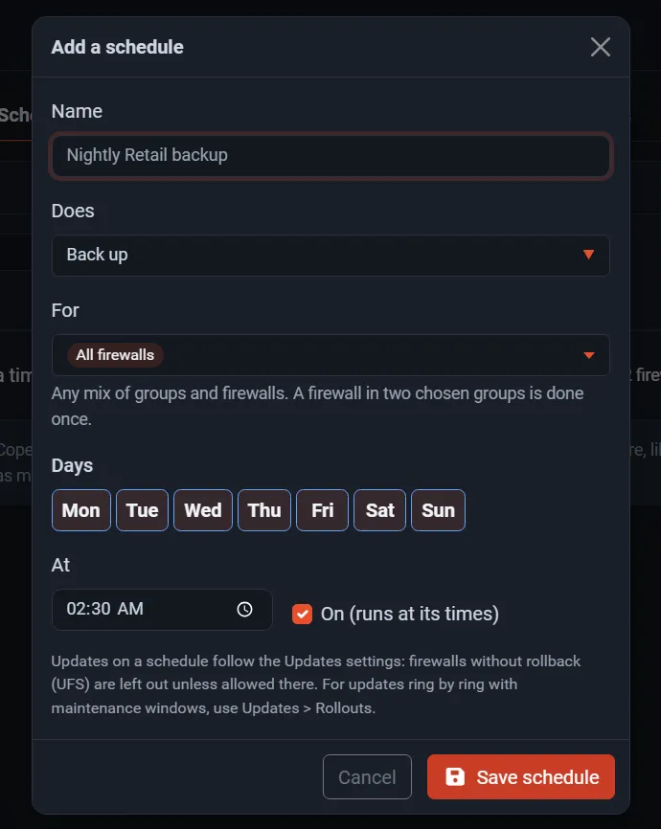The height and width of the screenshot is (829, 661).
Task: Click the All firewalls chip
Action: tap(115, 355)
